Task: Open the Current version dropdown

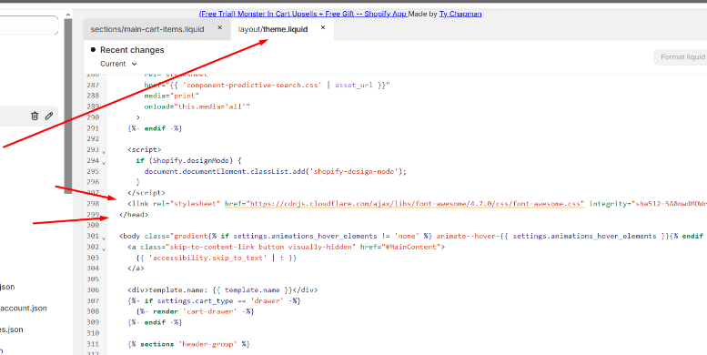Action: [118, 64]
